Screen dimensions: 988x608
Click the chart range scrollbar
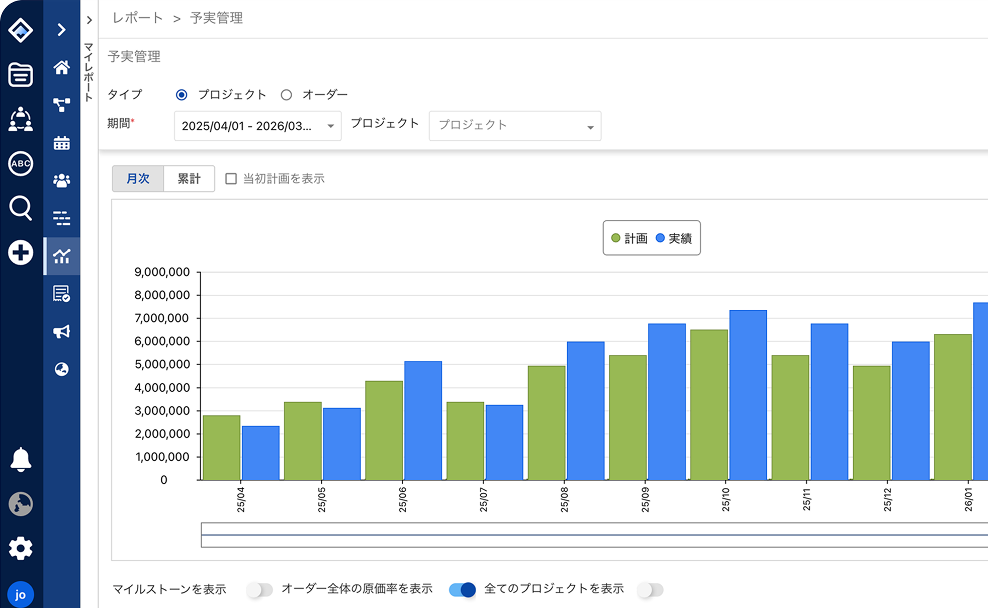coord(593,535)
